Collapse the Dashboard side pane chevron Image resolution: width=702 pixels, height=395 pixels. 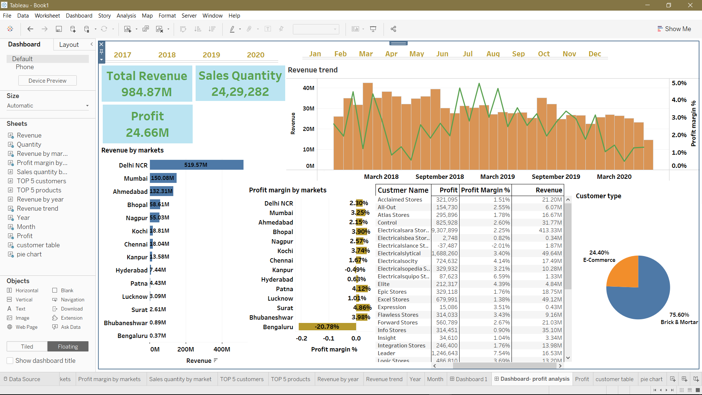92,44
